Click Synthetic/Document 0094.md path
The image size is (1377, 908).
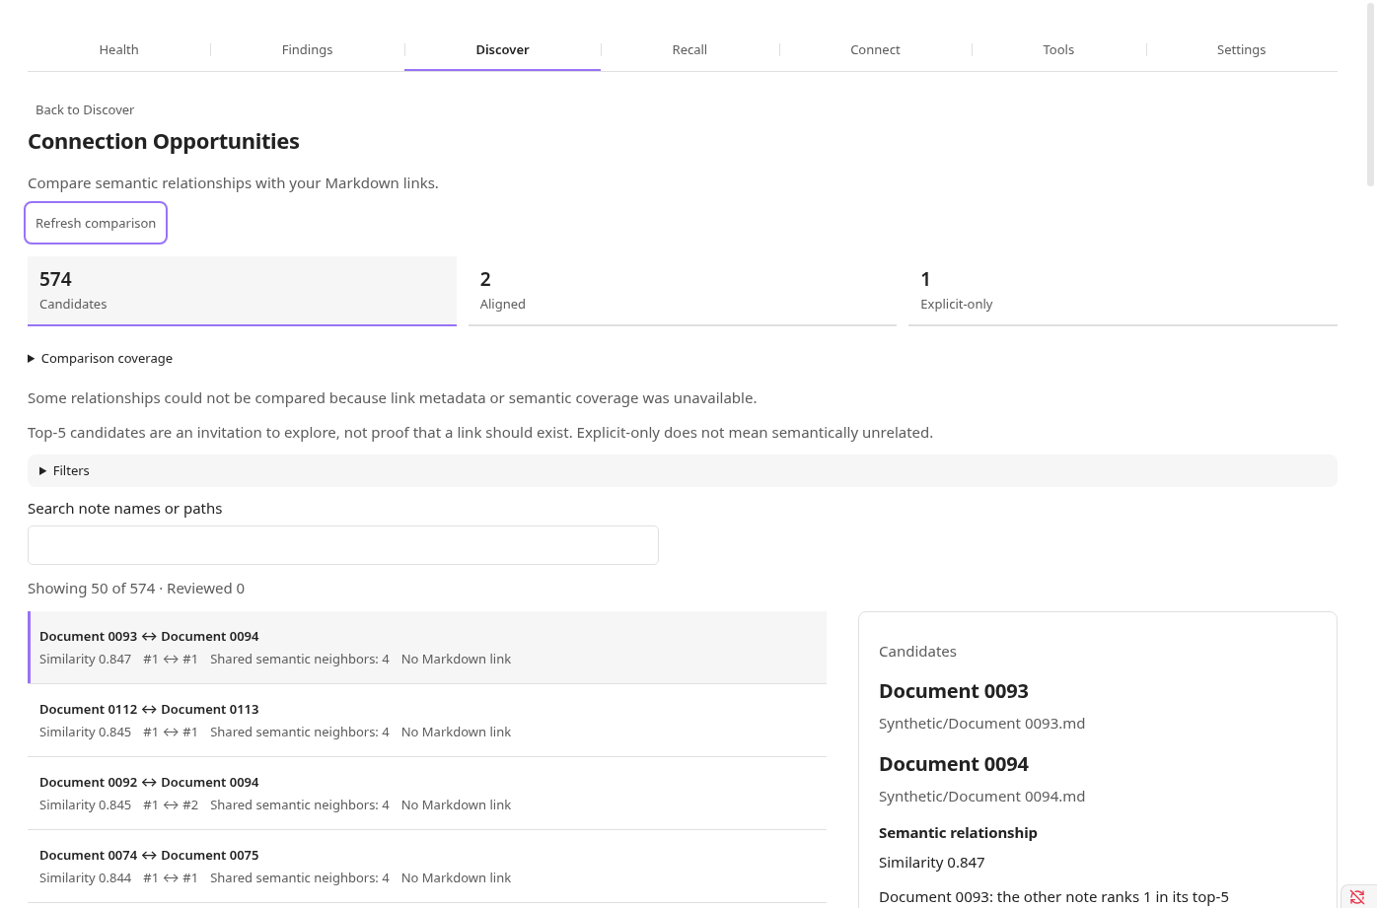(981, 797)
